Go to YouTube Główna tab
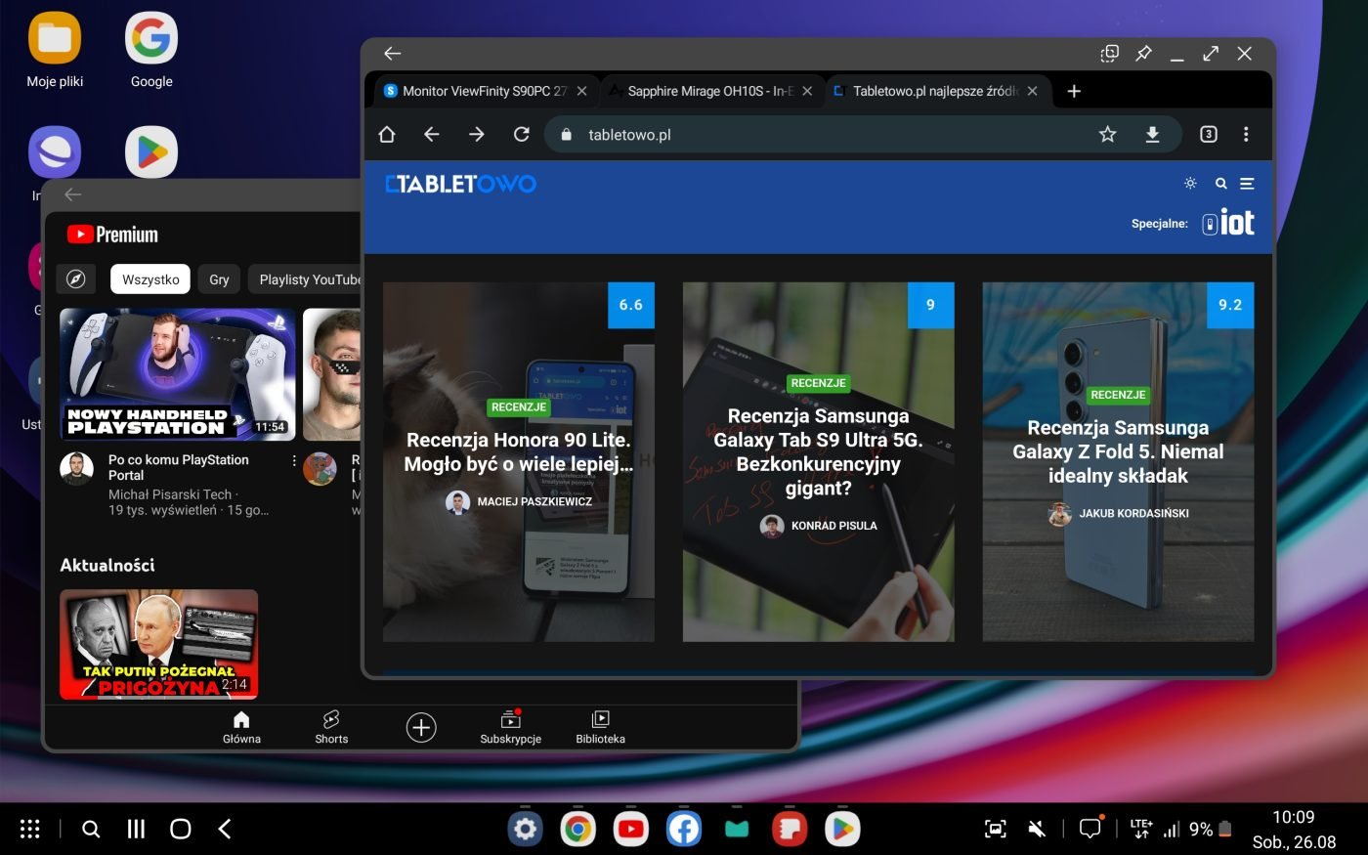1368x855 pixels. (241, 728)
